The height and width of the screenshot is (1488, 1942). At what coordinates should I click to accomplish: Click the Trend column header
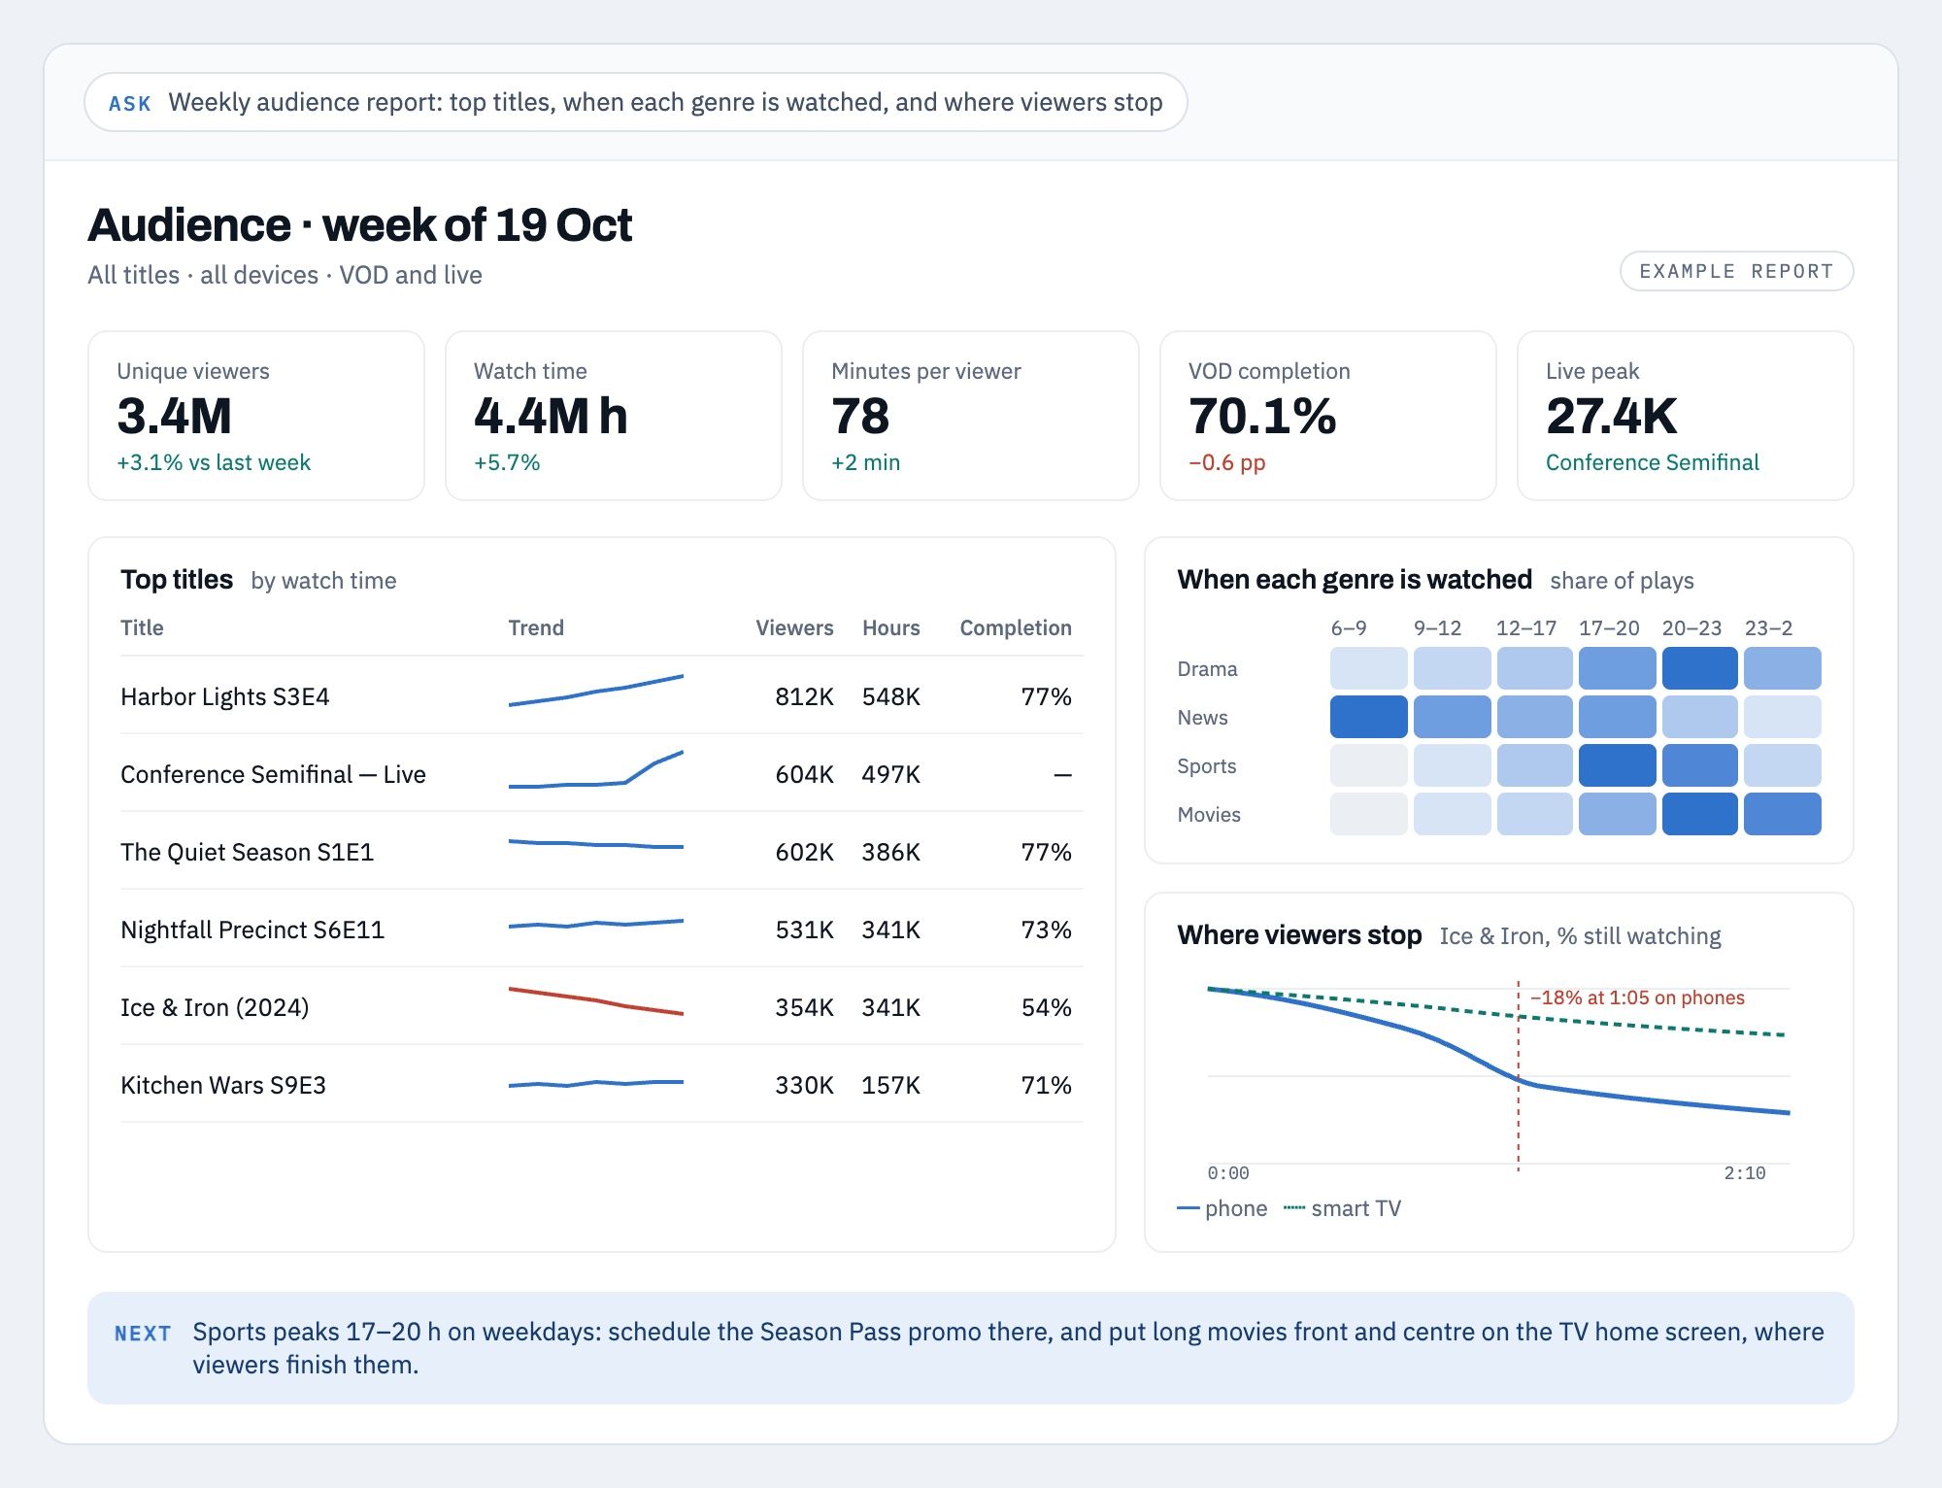click(536, 627)
